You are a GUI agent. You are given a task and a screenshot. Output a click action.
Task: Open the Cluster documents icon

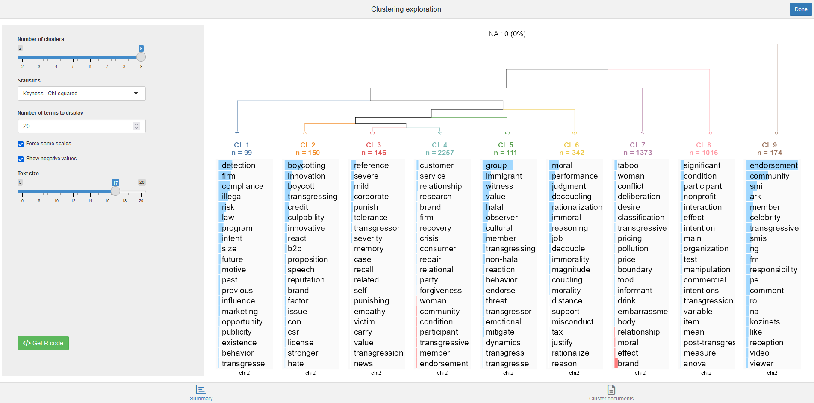[611, 389]
